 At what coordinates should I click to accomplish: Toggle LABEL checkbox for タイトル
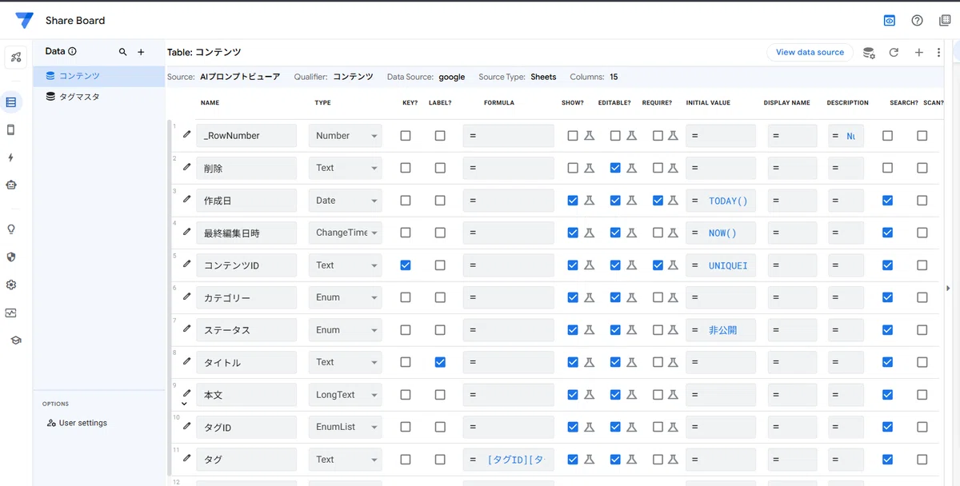coord(440,362)
